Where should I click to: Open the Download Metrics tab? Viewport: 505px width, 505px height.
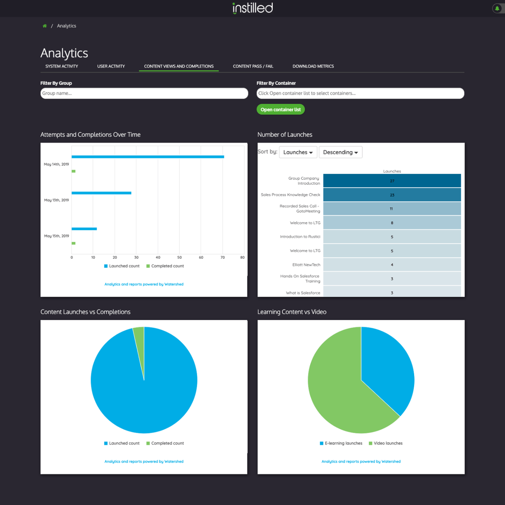tap(313, 66)
